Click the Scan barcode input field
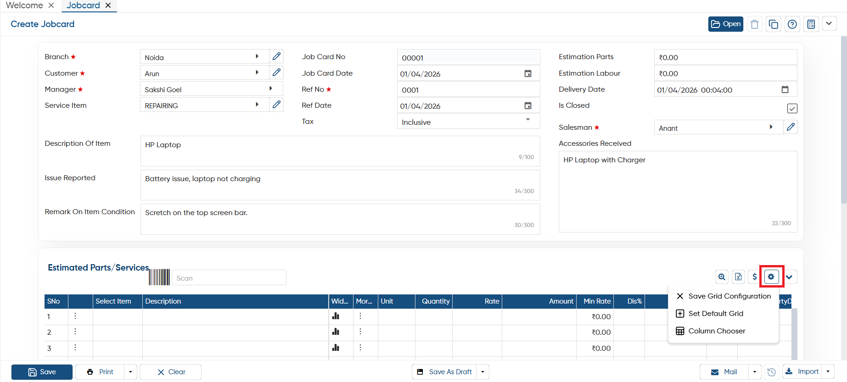Screen dimensions: 847x382 click(x=229, y=278)
